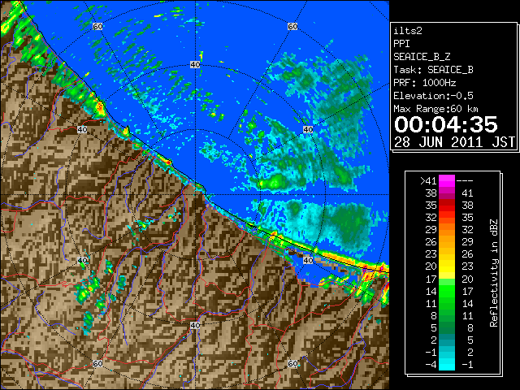
Task: Click the "60" range label in the northwest sea
Action: click(97, 26)
